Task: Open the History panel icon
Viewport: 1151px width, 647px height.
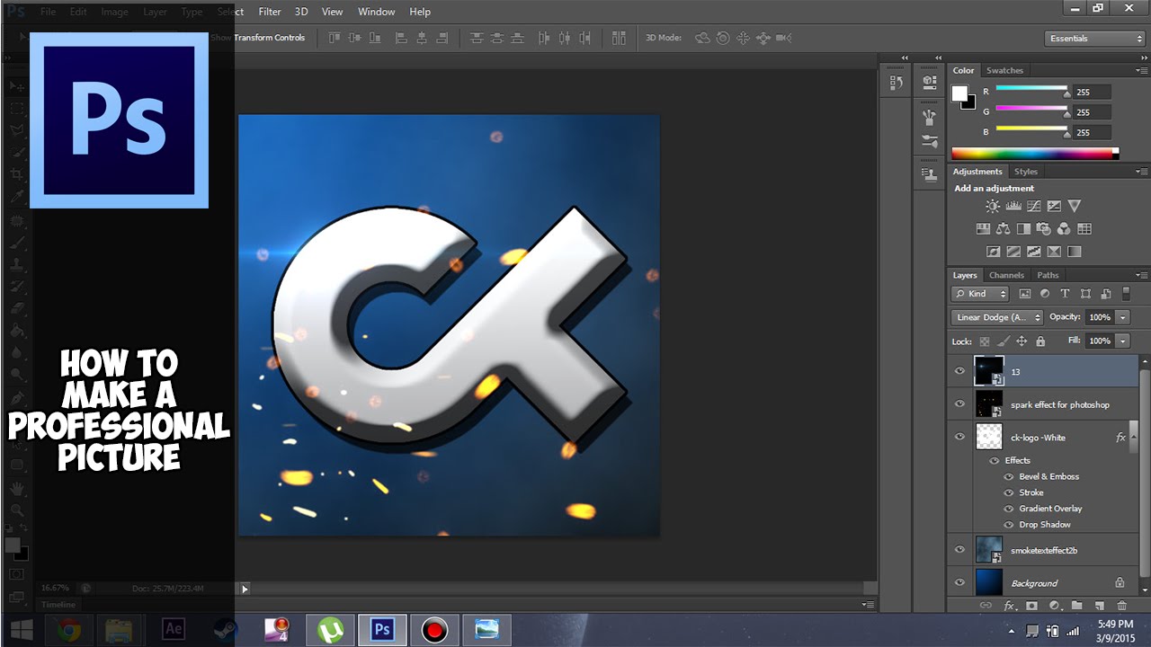Action: 897,82
